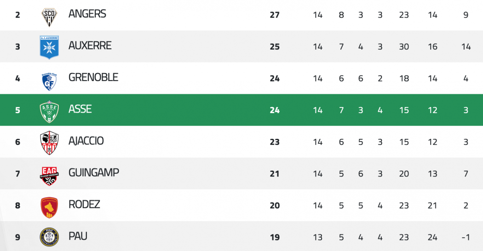Click the AJ Auxerre blue crest

[49, 47]
